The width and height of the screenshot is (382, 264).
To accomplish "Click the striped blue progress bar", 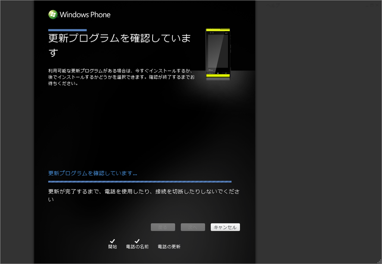I will click(x=140, y=182).
